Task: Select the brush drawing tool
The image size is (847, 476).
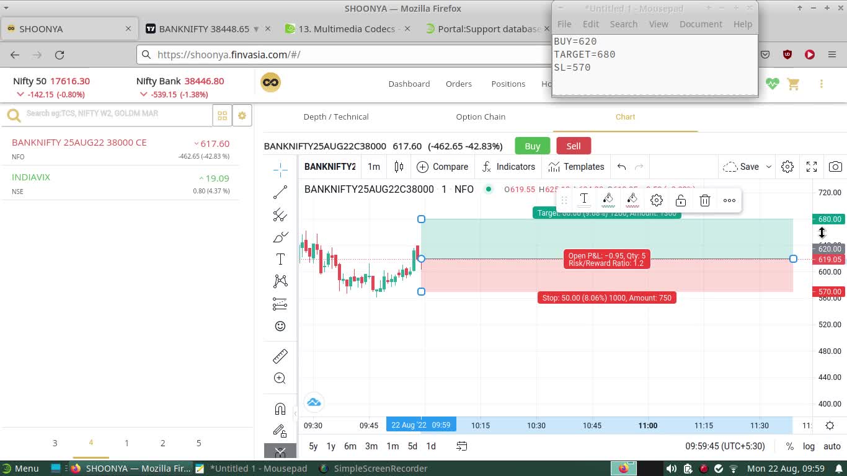Action: pos(280,237)
